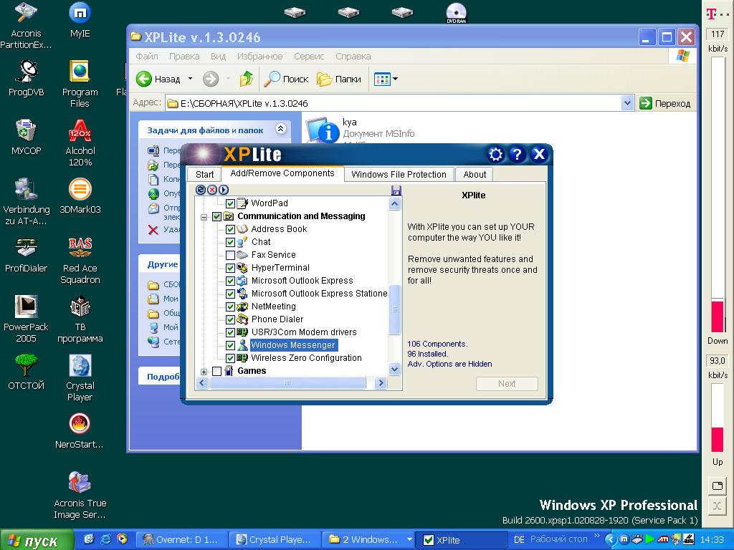Check the Games category checkbox
The height and width of the screenshot is (550, 734).
(x=216, y=372)
